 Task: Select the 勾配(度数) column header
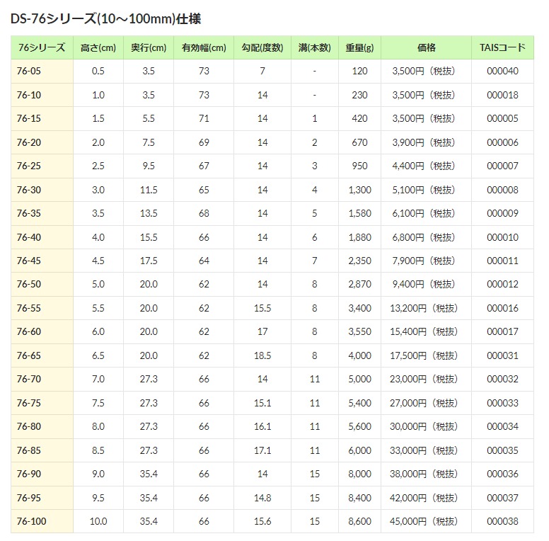(x=262, y=47)
